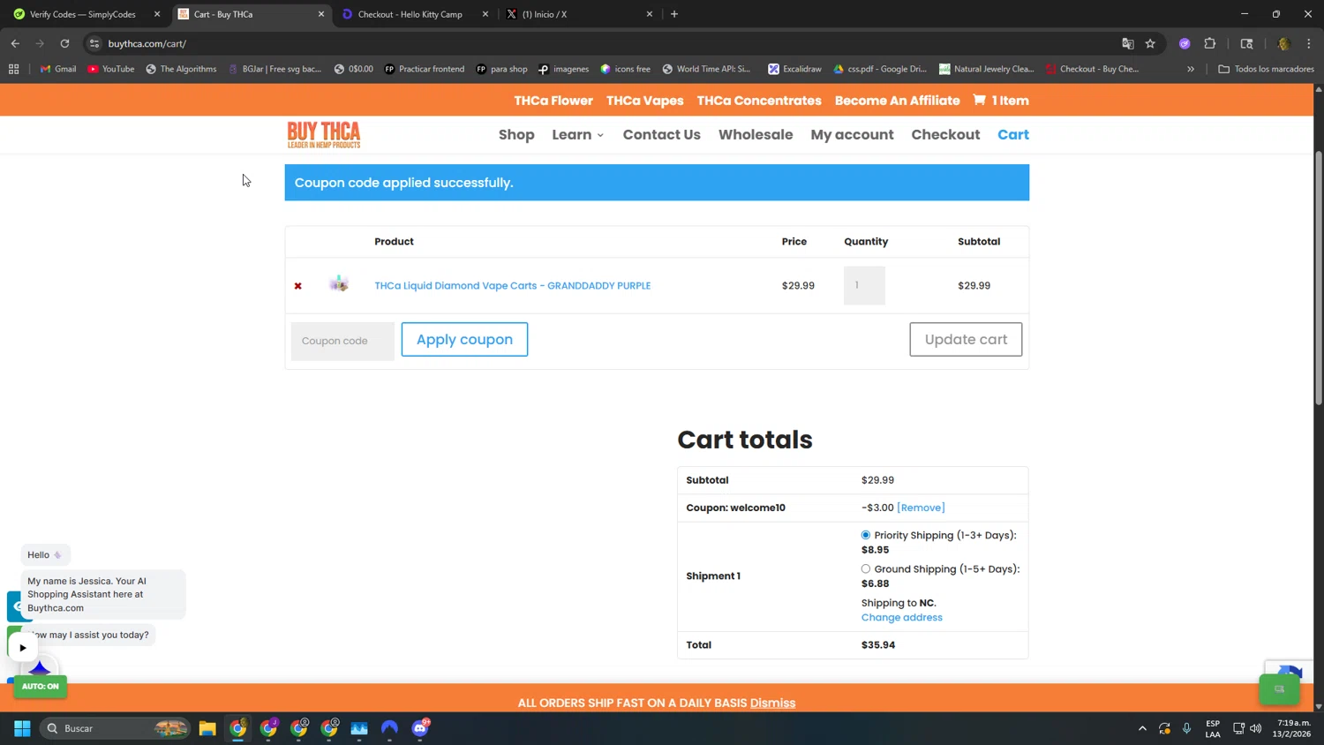This screenshot has height=745, width=1324.
Task: Open the YouTube bookmark
Action: pos(111,69)
